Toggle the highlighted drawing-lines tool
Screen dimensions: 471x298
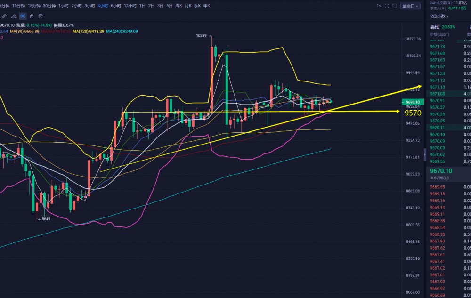pyautogui.click(x=23, y=16)
